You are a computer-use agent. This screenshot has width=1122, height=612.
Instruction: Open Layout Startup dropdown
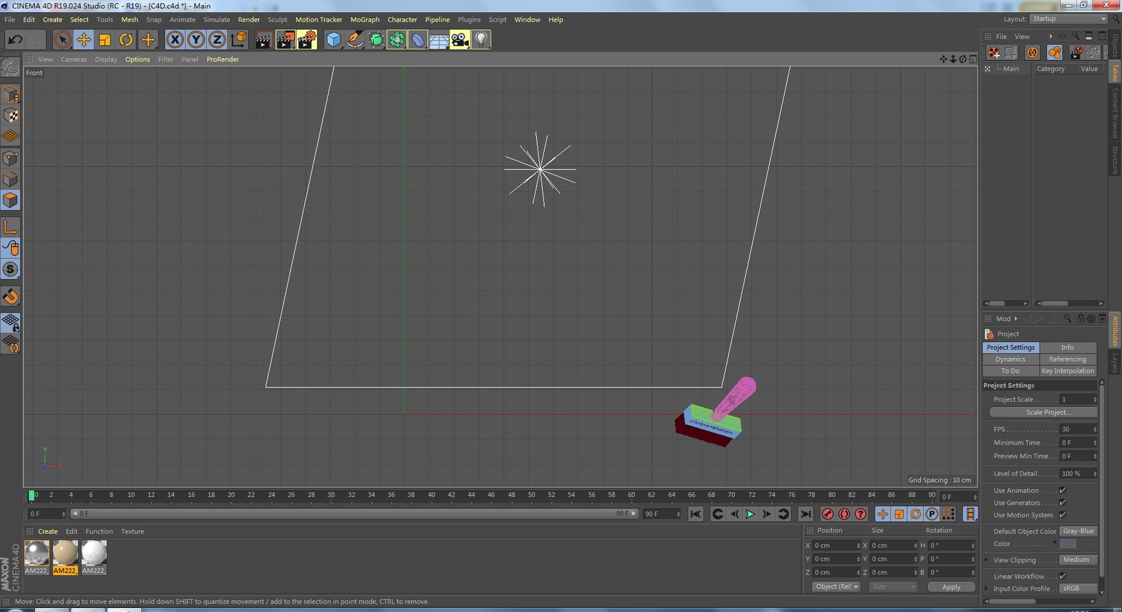(1069, 19)
